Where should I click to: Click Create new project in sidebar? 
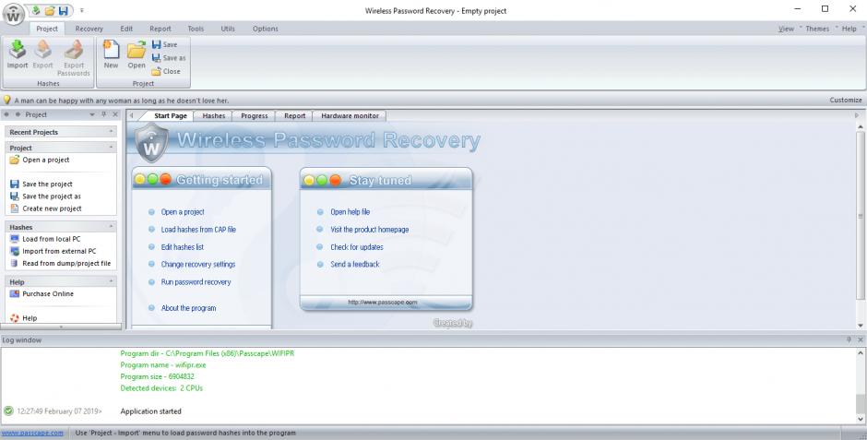[46, 208]
